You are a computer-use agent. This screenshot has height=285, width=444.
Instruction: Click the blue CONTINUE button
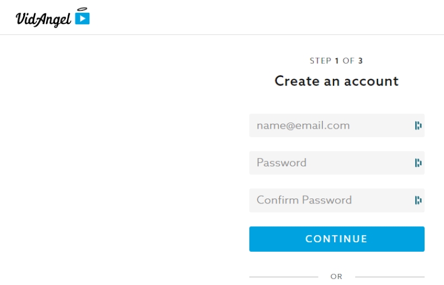[337, 239]
